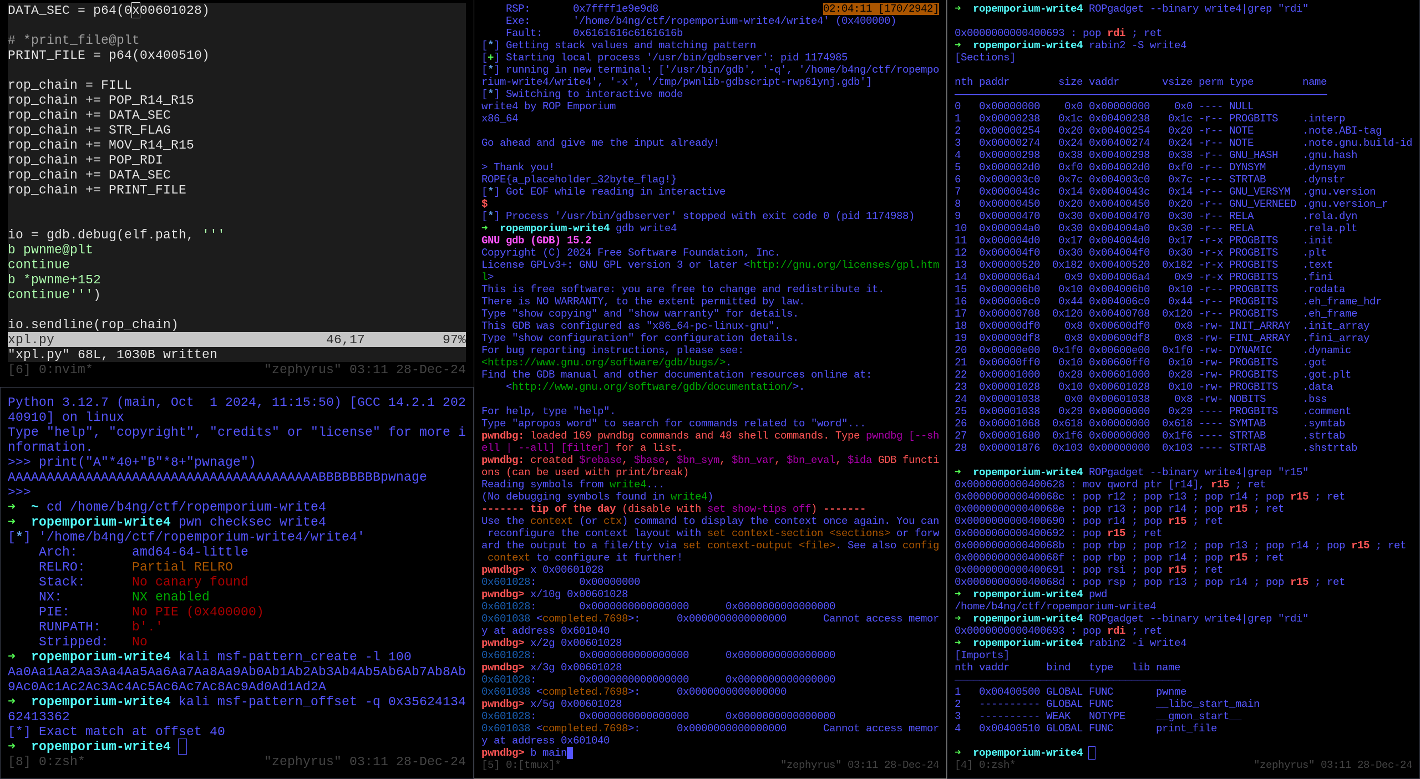Click the PRINT_FILE = p64(0x400510) line
Screen dimensions: 1420x779
click(x=108, y=55)
